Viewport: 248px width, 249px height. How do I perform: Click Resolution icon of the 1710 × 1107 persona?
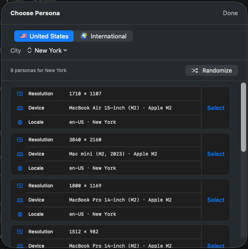point(20,94)
